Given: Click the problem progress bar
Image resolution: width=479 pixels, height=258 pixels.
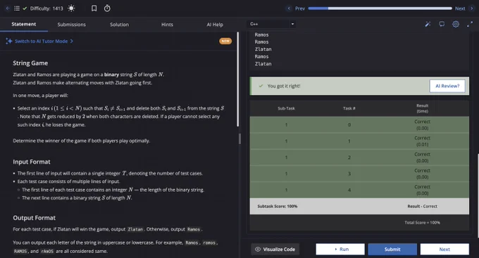Looking at the screenshot, I should point(380,8).
